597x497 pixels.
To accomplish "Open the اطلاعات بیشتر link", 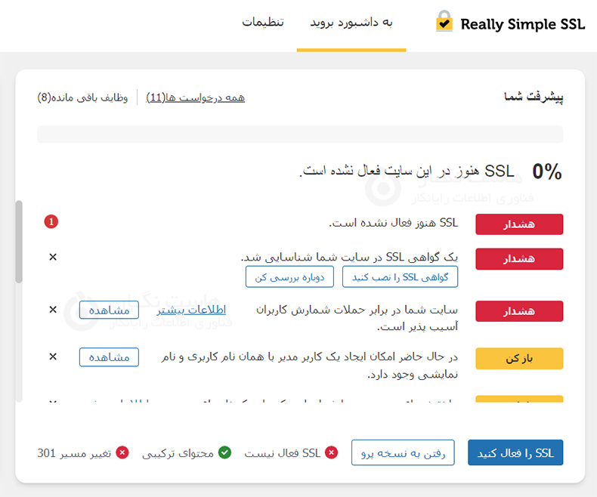I will (191, 310).
